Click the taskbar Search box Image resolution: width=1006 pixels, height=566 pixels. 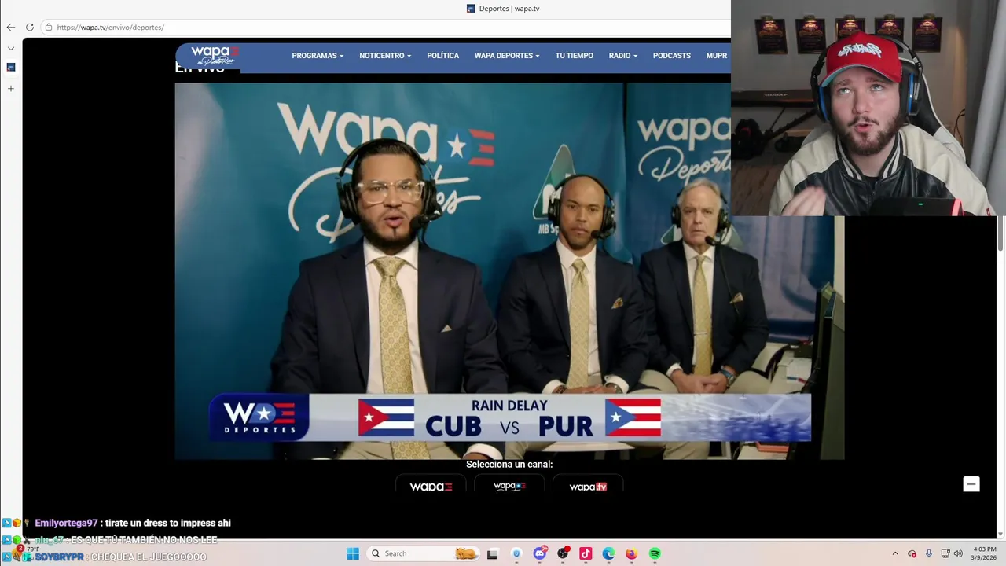coord(424,553)
